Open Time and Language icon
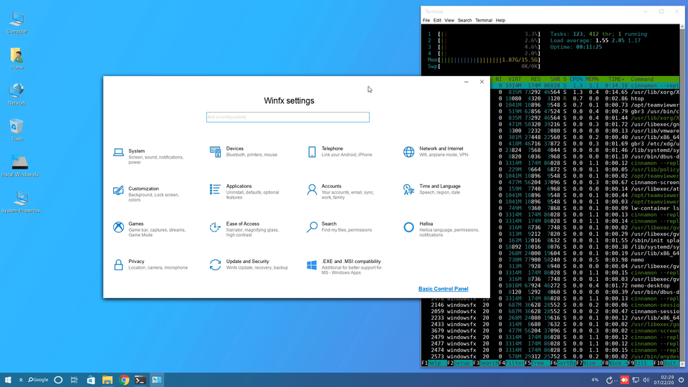 point(408,189)
